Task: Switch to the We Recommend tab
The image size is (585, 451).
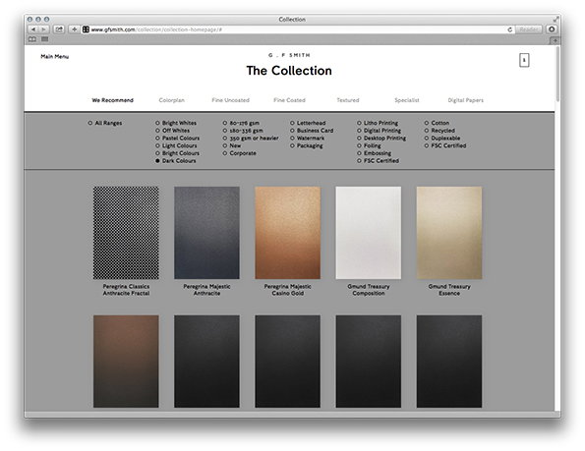Action: (x=112, y=100)
